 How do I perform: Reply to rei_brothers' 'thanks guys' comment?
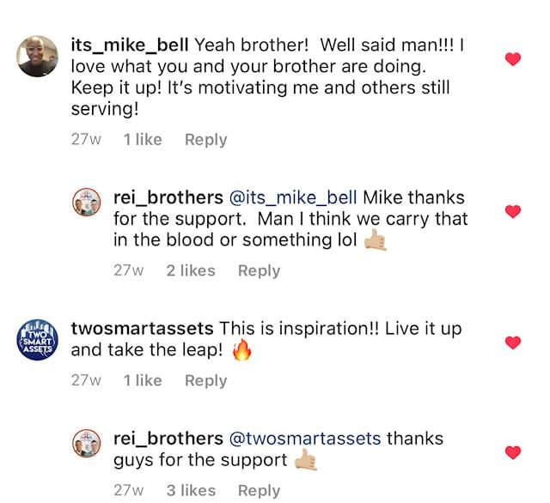tap(259, 491)
